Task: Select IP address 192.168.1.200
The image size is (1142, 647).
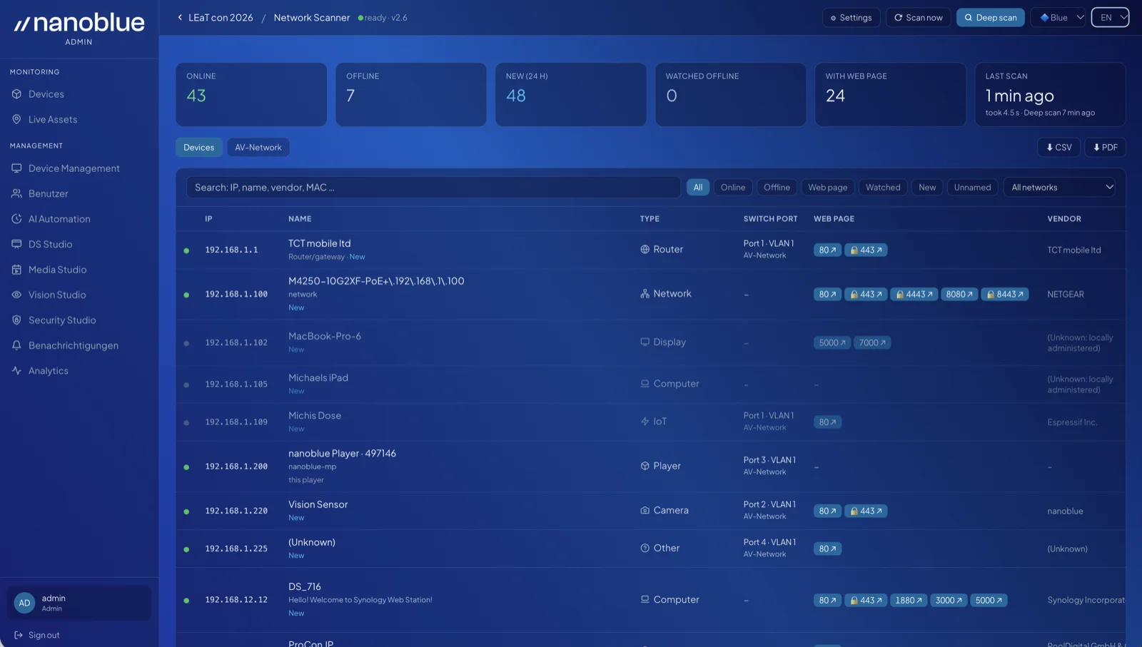Action: coord(236,467)
